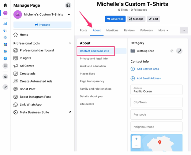Click the Promote button in sidebar

[42, 25]
